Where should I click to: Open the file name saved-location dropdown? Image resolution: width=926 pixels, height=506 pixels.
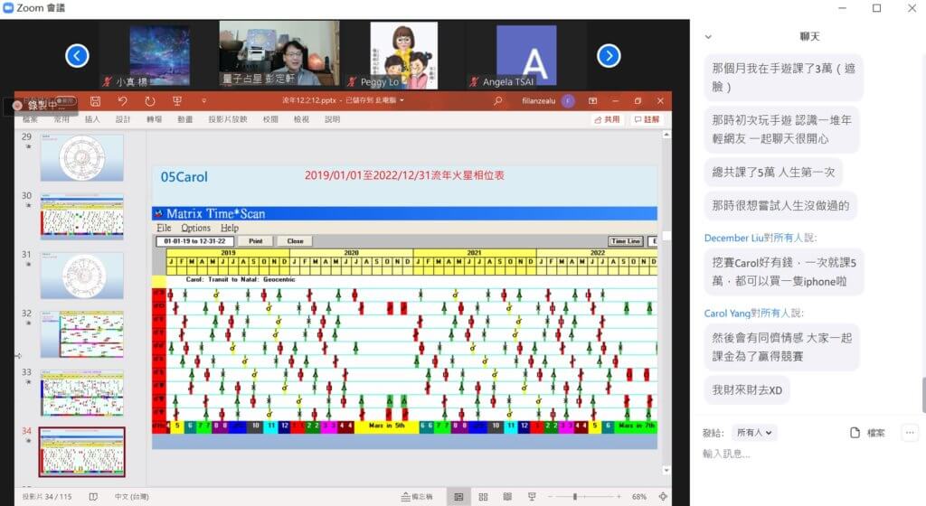(x=402, y=100)
